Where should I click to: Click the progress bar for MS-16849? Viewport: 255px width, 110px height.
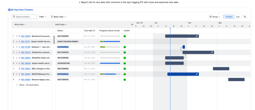110,63
